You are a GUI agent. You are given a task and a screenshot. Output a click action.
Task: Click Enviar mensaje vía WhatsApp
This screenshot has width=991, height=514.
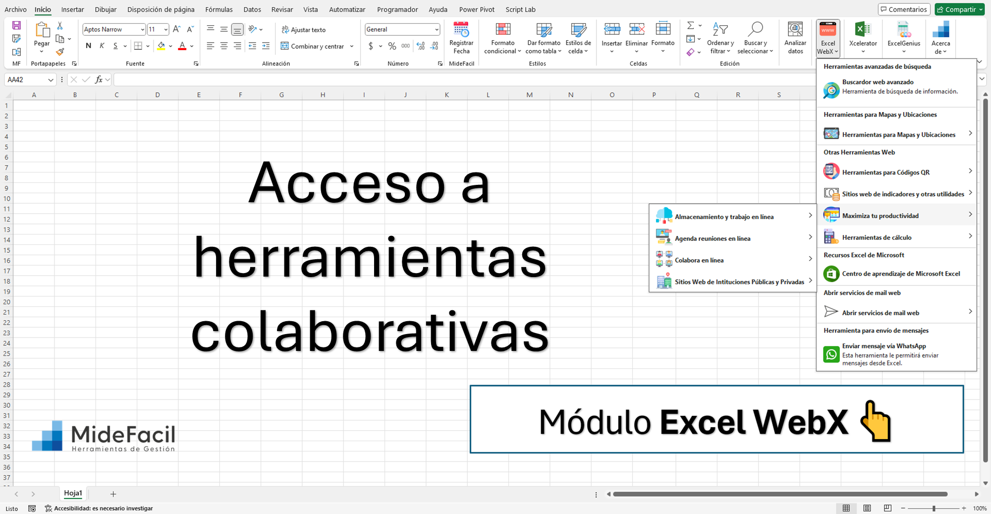tap(896, 354)
